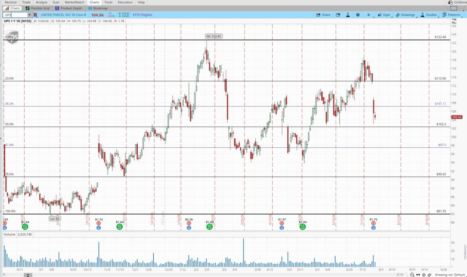
Task: Click the green dividend icon near 2/9
Action: [209, 227]
